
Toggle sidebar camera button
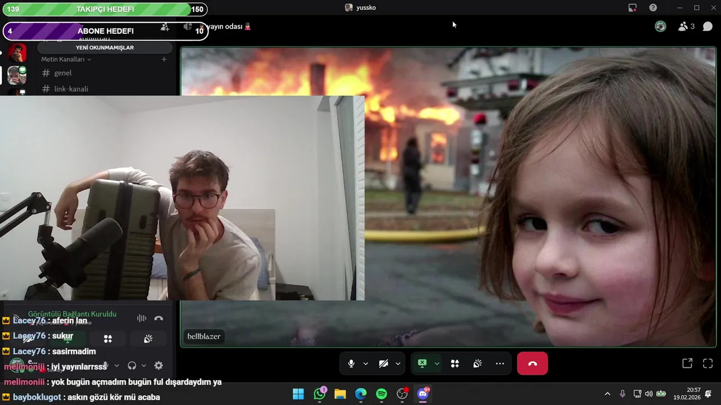(x=27, y=339)
